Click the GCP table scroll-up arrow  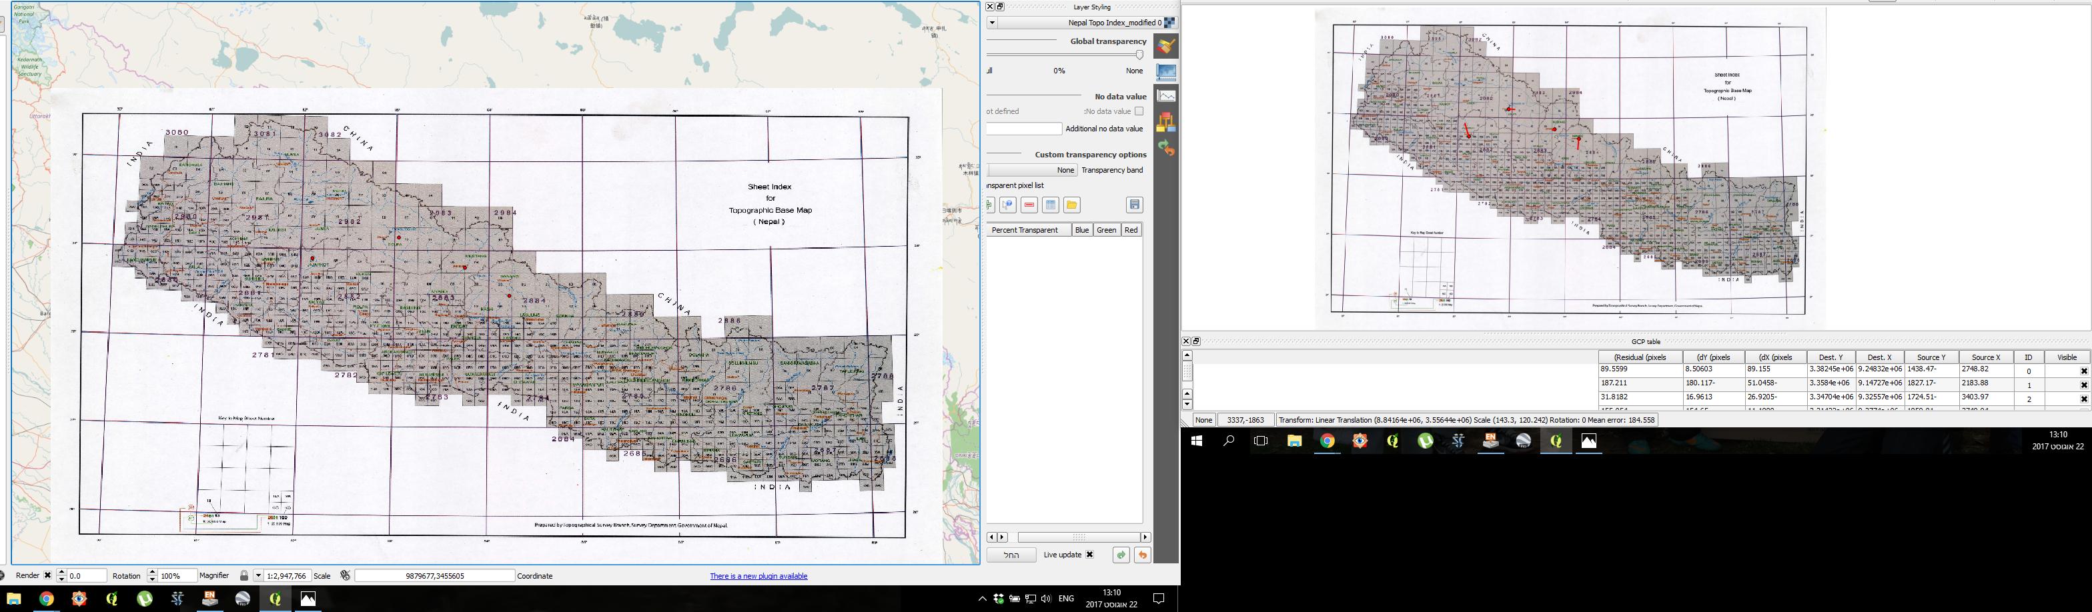coord(1187,355)
